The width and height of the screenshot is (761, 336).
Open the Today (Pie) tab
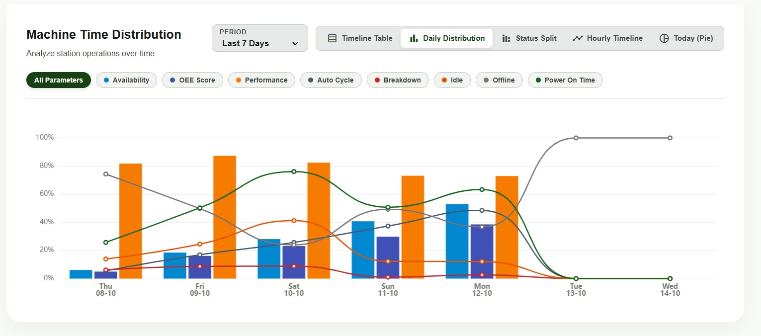(x=686, y=38)
